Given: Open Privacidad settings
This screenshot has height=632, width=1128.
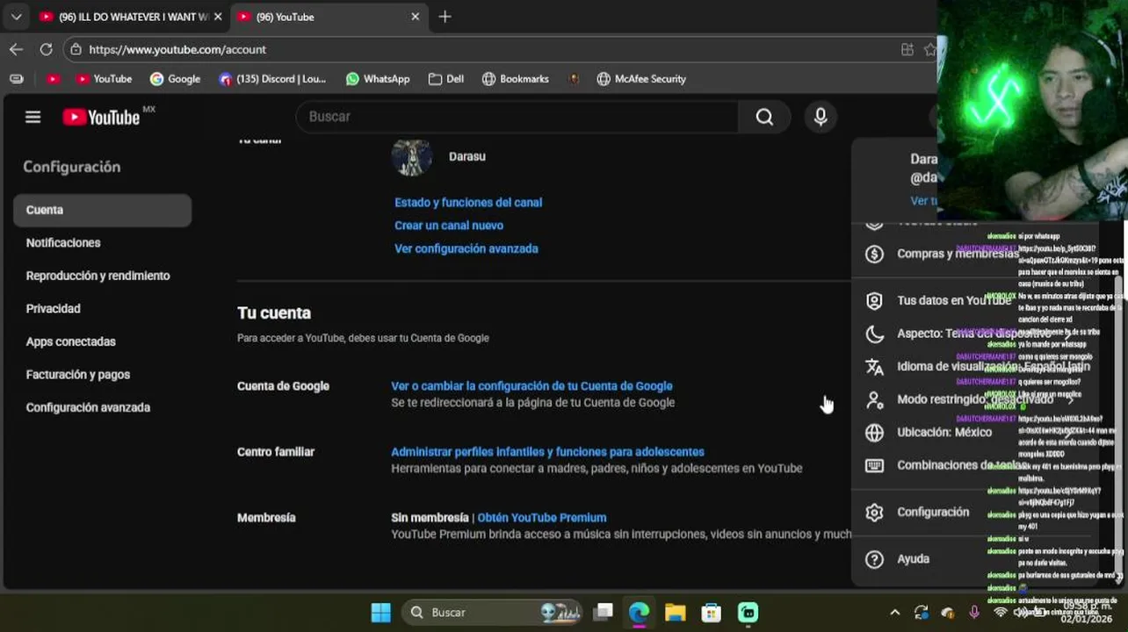Looking at the screenshot, I should click(x=53, y=309).
